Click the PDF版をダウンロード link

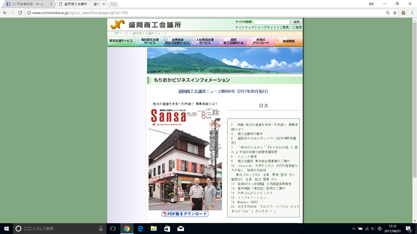coord(185,214)
